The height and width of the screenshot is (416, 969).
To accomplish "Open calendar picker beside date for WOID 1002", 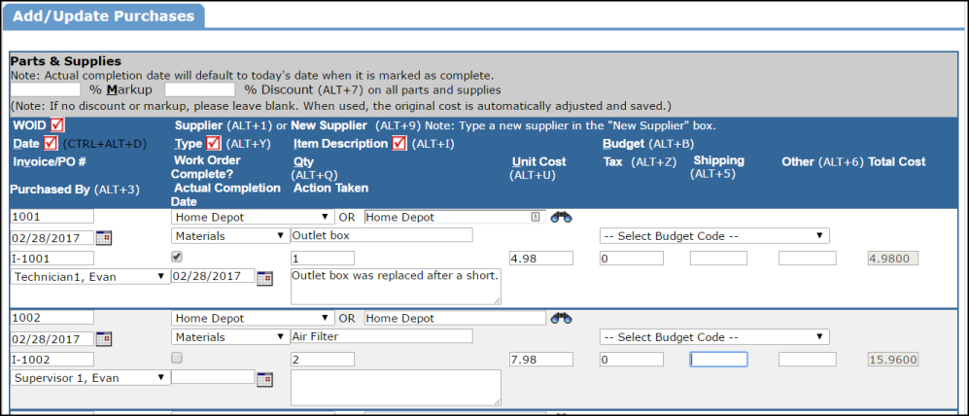I will pos(104,339).
